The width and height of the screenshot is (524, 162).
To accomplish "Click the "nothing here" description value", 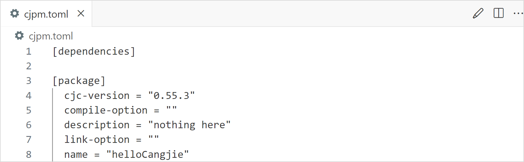I will click(189, 125).
